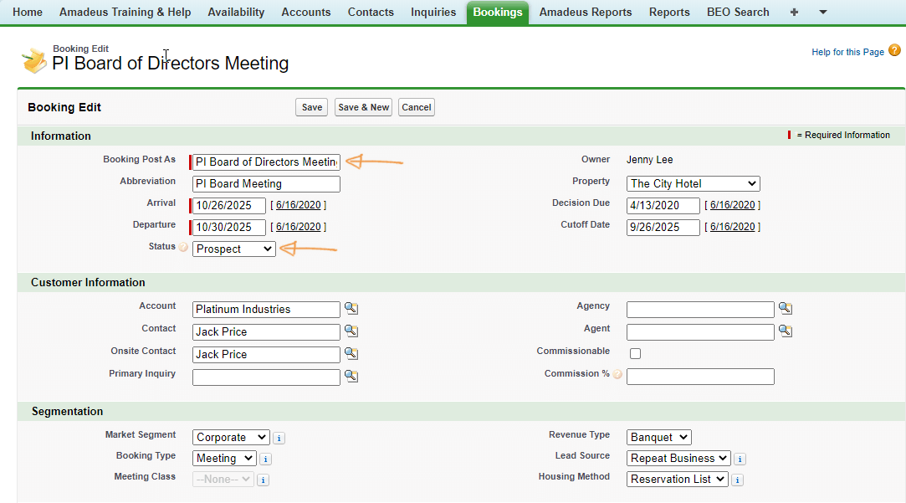
Task: Click the Cancel button
Action: coord(416,107)
